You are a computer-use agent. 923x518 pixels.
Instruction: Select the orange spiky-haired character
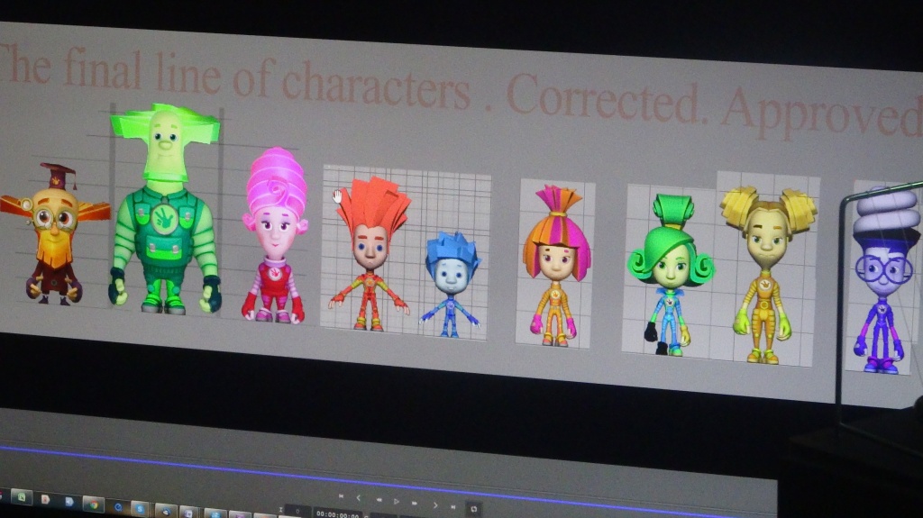point(370,254)
